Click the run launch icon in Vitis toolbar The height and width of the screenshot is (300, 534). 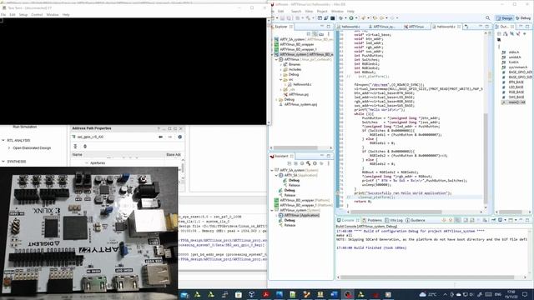point(351,18)
